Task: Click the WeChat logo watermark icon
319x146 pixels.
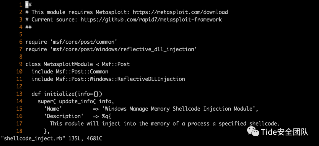Action: (x=253, y=132)
